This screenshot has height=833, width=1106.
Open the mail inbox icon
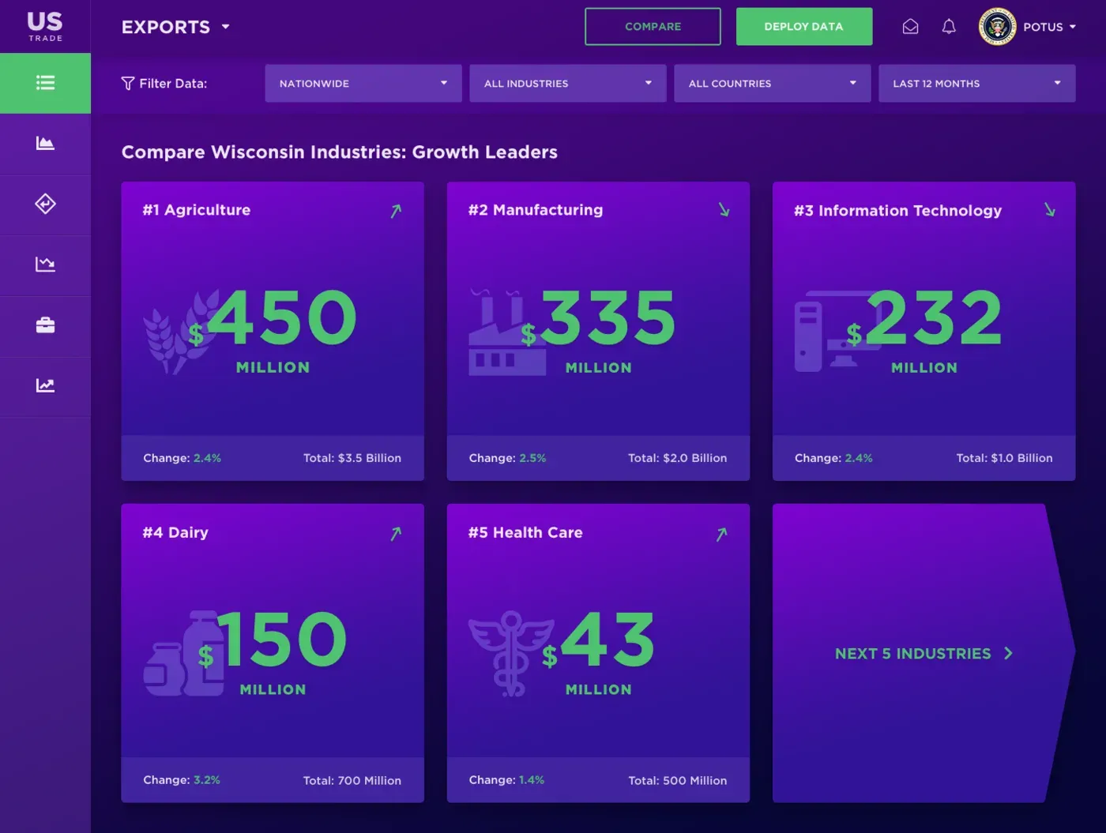click(x=910, y=27)
